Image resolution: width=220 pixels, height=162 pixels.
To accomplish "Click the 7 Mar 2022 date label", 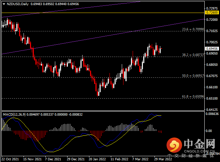I will point(140,159).
